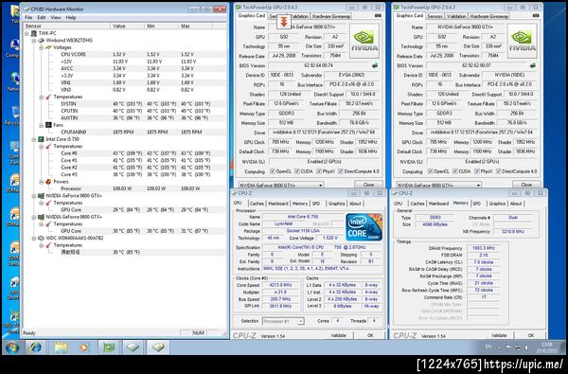Open the Help menu in Hardware Monitor
The height and width of the screenshot is (374, 568).
pyautogui.click(x=71, y=17)
